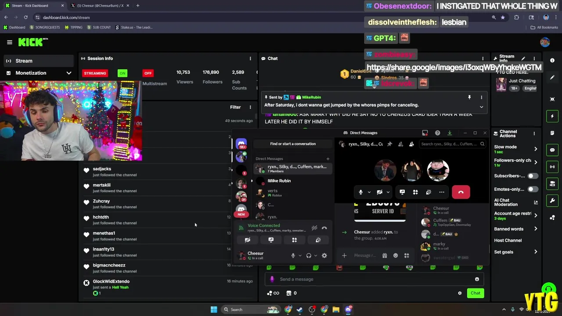The width and height of the screenshot is (562, 316).
Task: Open Chat panel three-dot options
Action: click(x=483, y=58)
